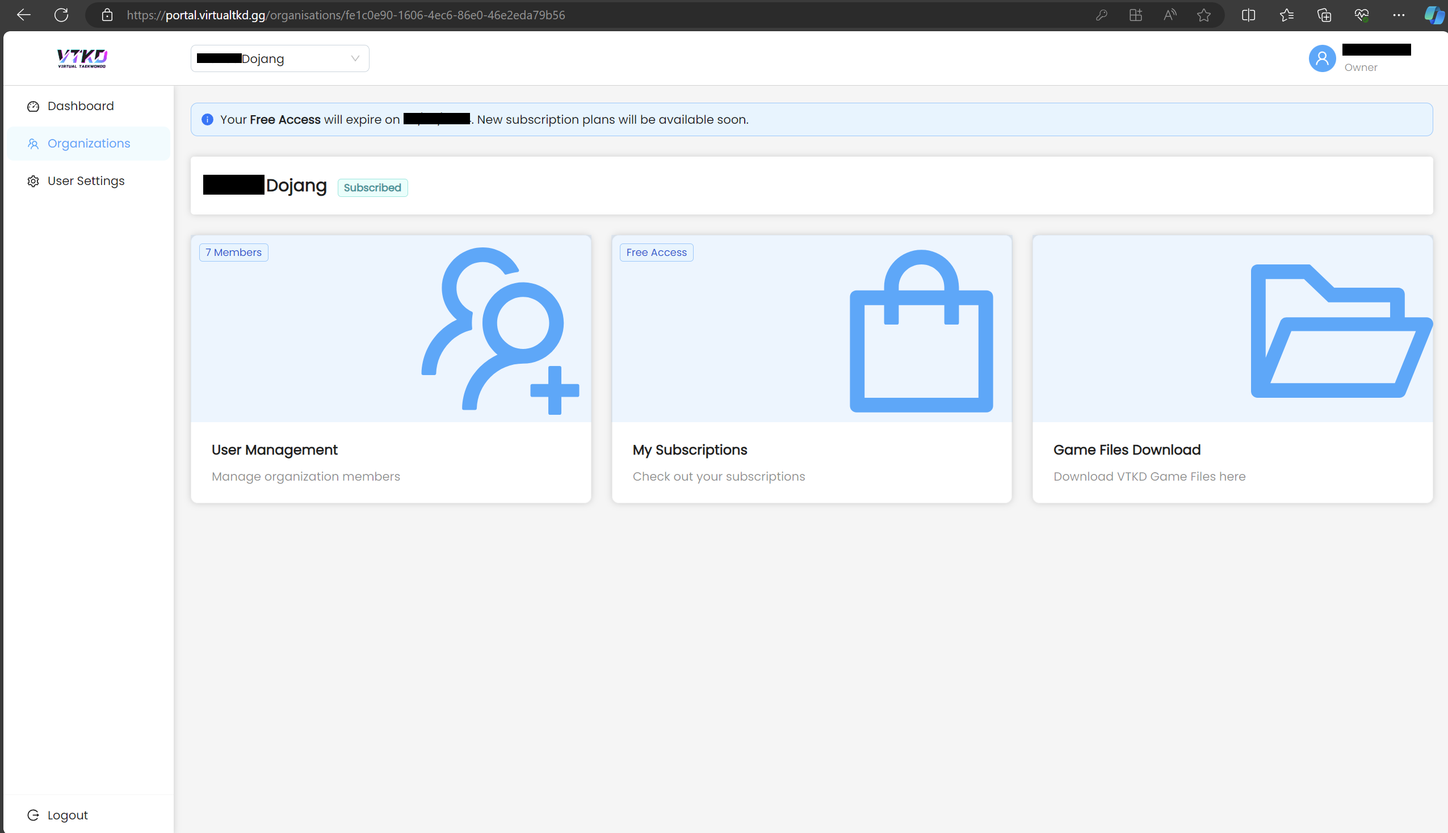Open the Dashboard menu item

tap(80, 106)
